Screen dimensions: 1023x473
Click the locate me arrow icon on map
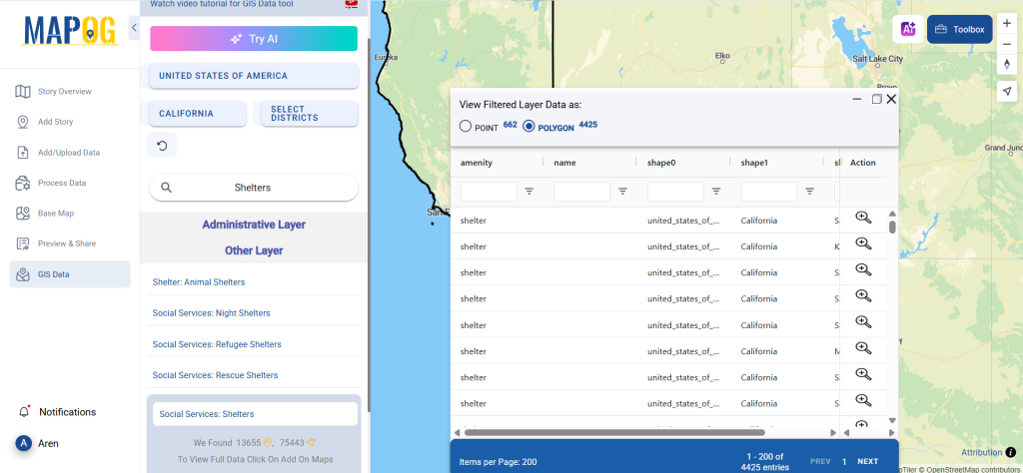1006,90
